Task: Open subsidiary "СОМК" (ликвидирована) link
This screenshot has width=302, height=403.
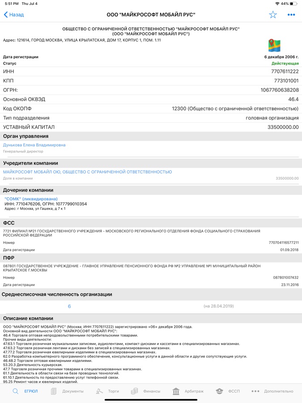Action: click(x=31, y=199)
